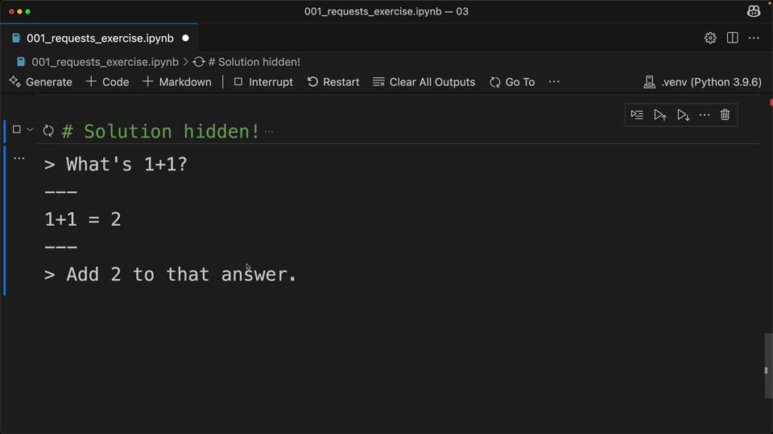Open the Go To menu

(512, 82)
